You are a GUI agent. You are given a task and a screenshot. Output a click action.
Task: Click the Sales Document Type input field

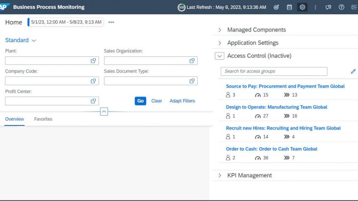coord(151,81)
